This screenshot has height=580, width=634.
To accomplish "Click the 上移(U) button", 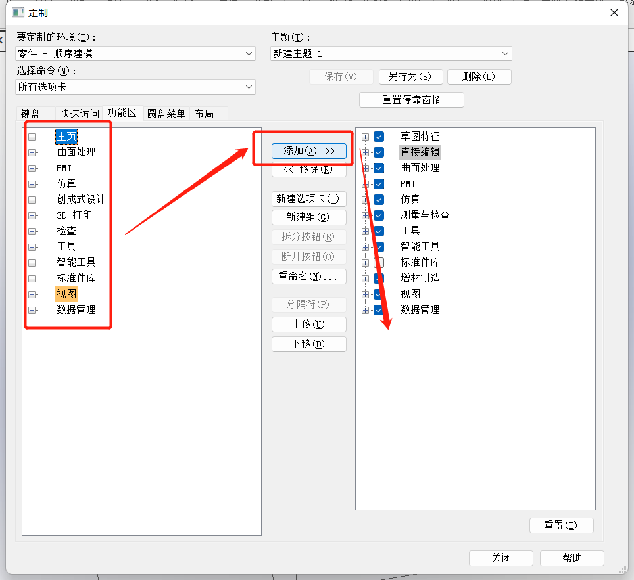I will point(309,324).
